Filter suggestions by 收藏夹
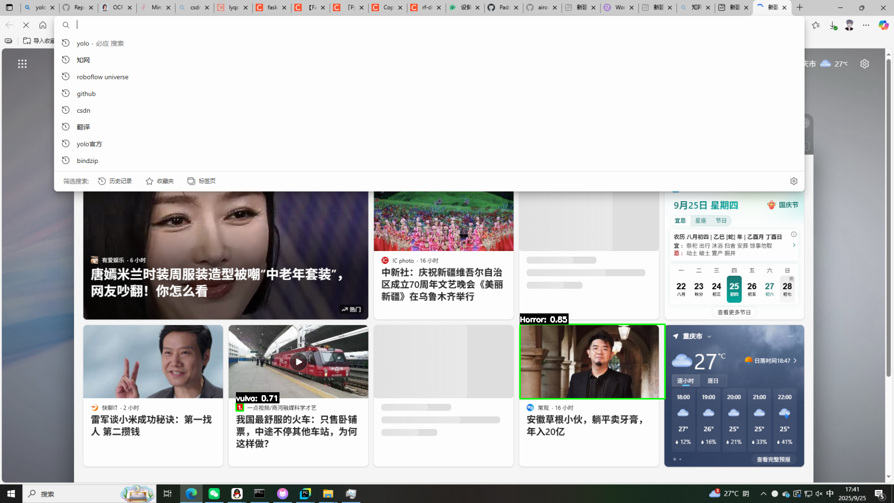 click(160, 181)
